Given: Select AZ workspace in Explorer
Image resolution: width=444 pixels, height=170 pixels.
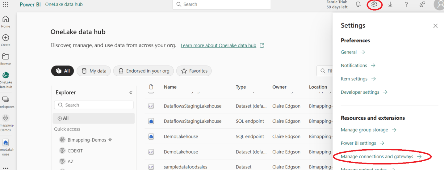Looking at the screenshot, I should [x=70, y=161].
